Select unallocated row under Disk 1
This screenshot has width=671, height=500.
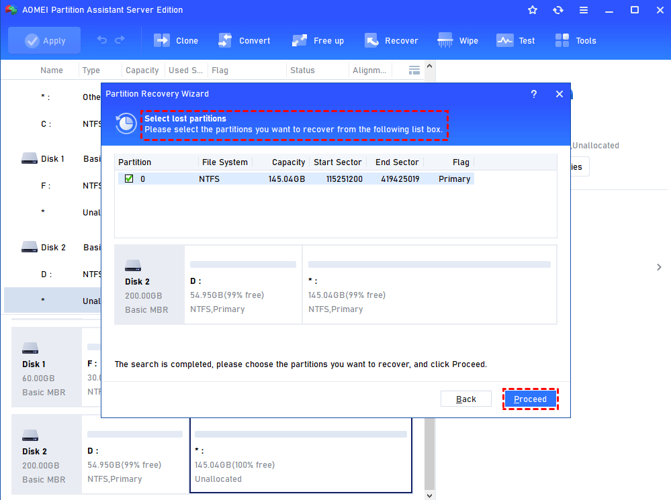pos(54,212)
